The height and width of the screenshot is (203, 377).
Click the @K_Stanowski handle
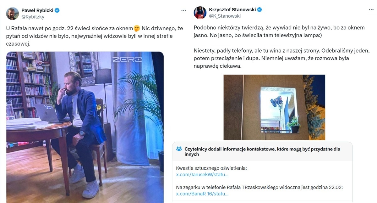click(225, 16)
